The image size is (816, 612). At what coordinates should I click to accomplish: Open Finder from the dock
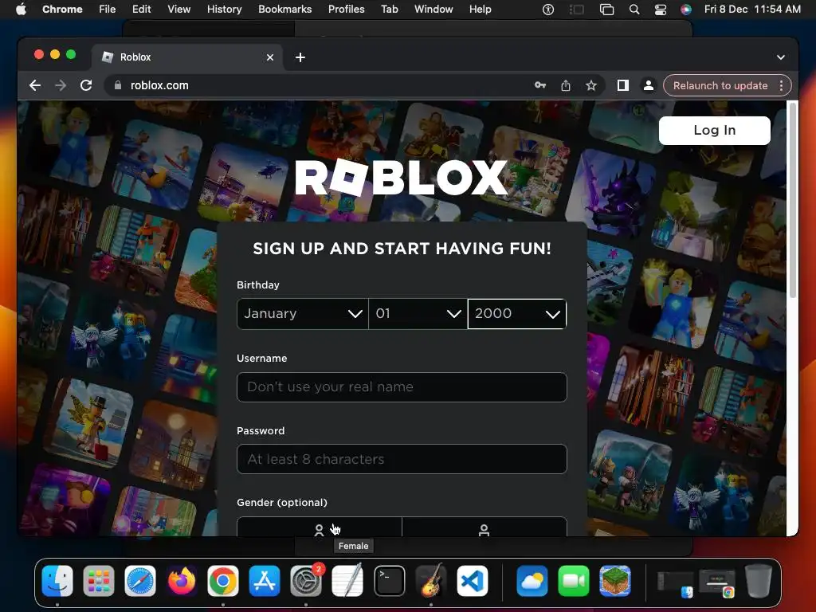pyautogui.click(x=57, y=581)
